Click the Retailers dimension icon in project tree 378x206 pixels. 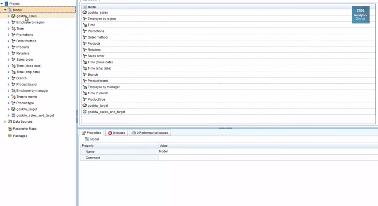click(13, 53)
